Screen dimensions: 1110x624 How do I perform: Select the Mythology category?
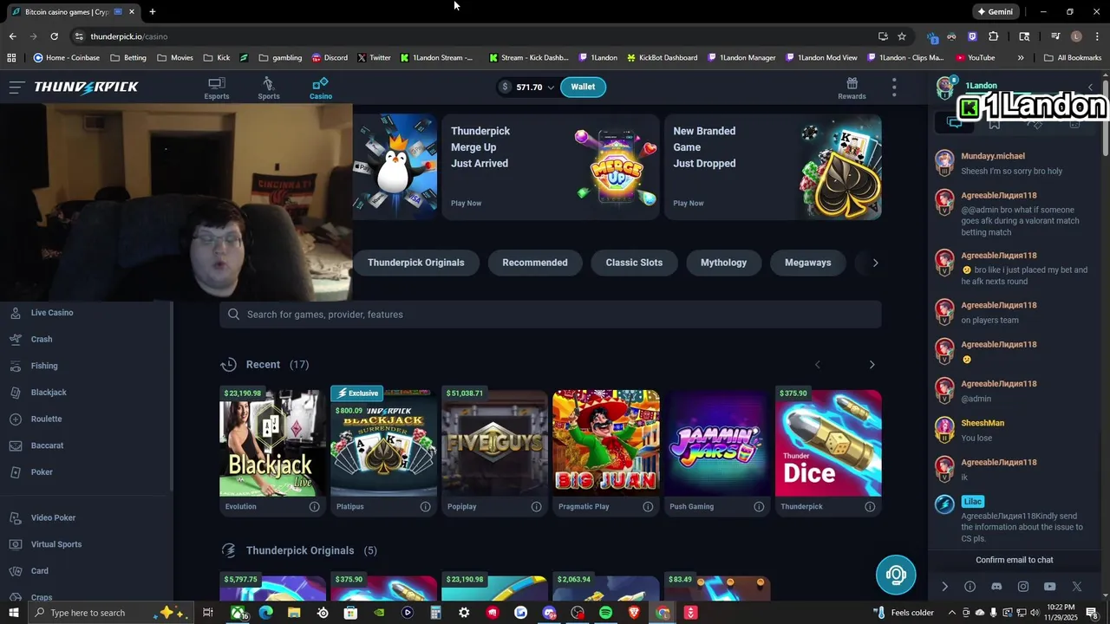pos(723,263)
